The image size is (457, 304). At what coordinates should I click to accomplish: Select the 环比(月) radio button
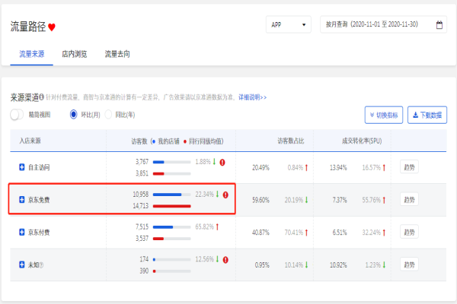coord(74,115)
